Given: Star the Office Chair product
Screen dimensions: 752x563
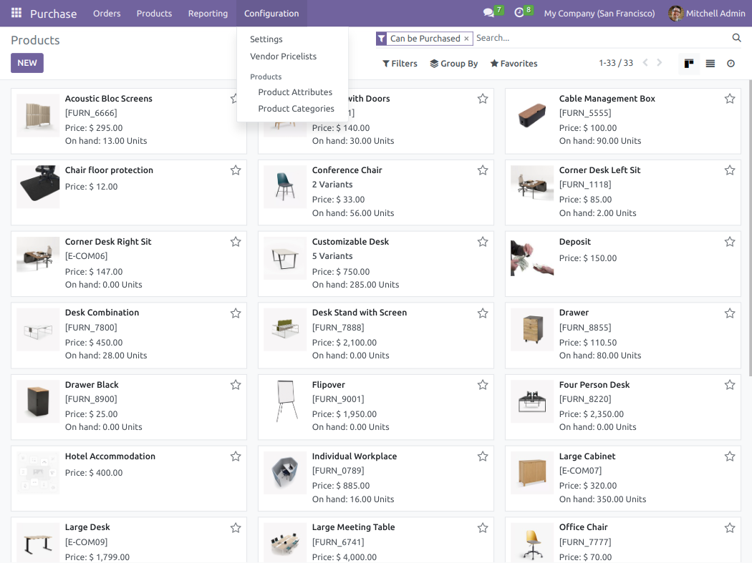Looking at the screenshot, I should coord(729,528).
